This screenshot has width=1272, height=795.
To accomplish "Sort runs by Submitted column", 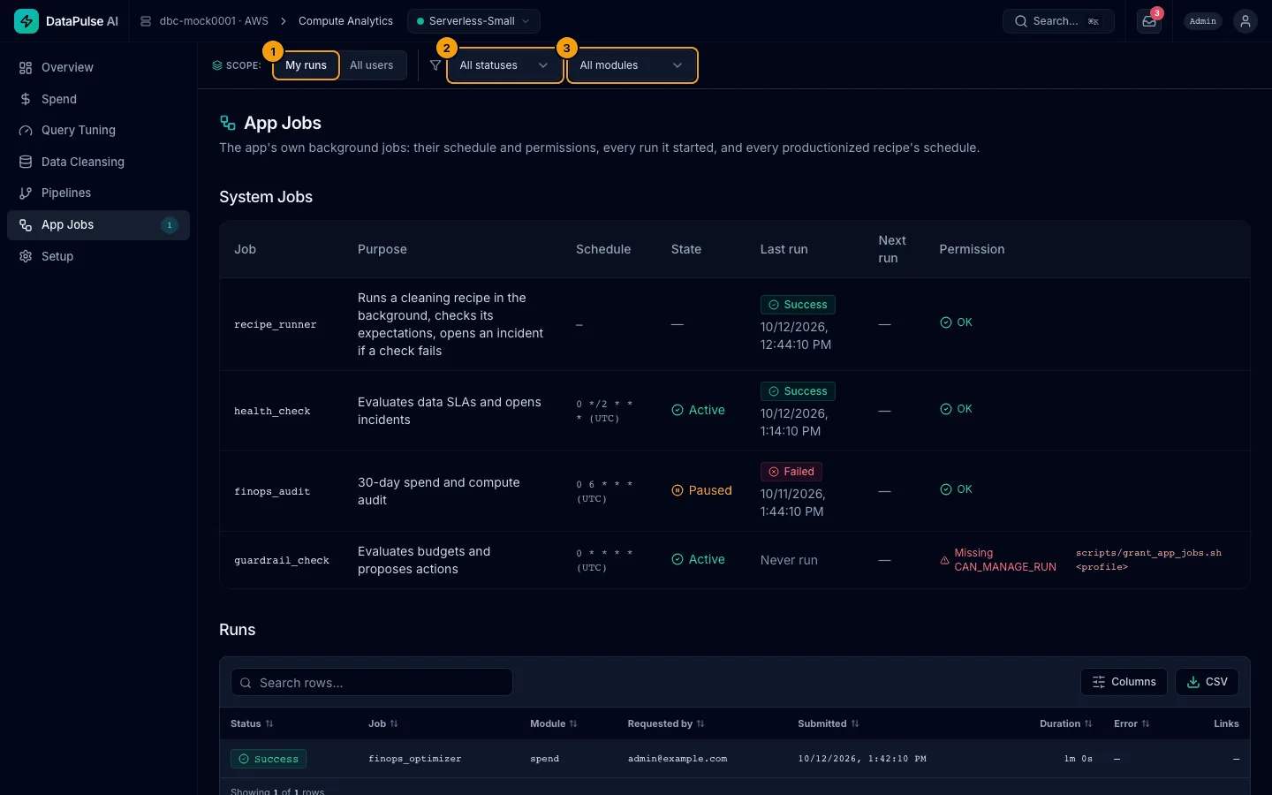I will pos(829,723).
